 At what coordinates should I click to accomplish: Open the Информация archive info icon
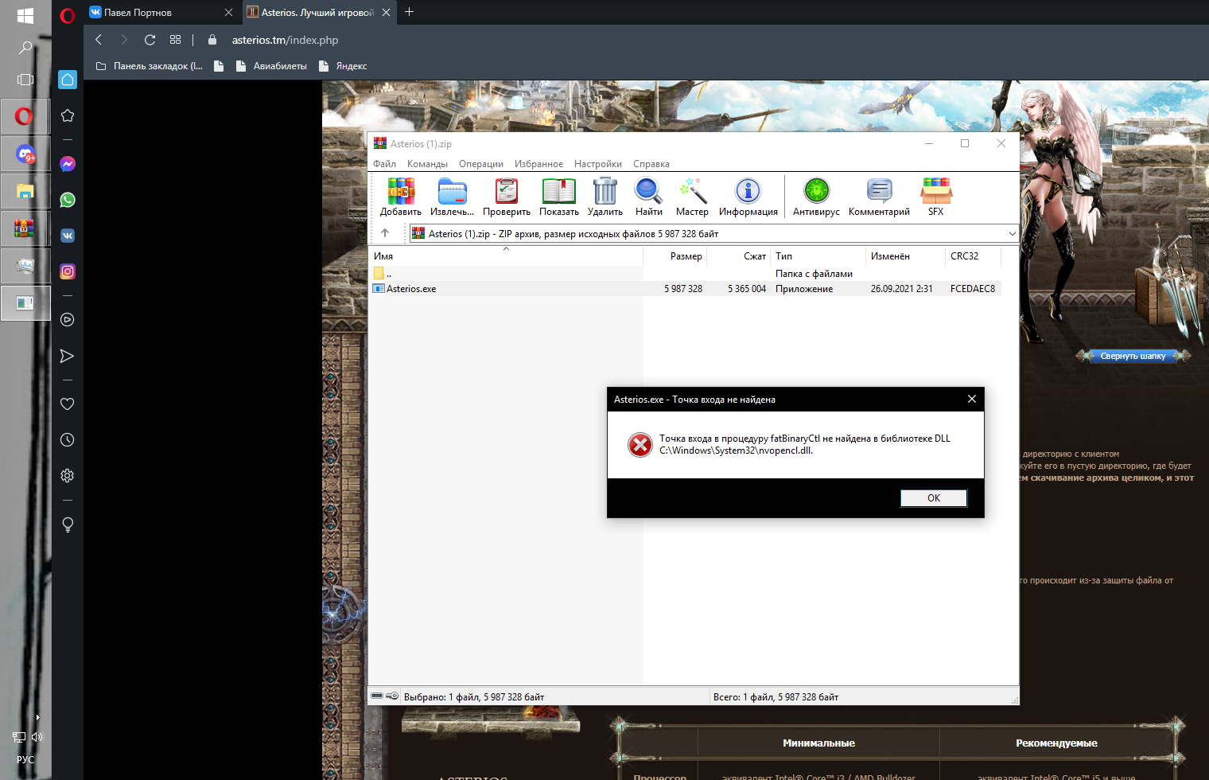(748, 197)
